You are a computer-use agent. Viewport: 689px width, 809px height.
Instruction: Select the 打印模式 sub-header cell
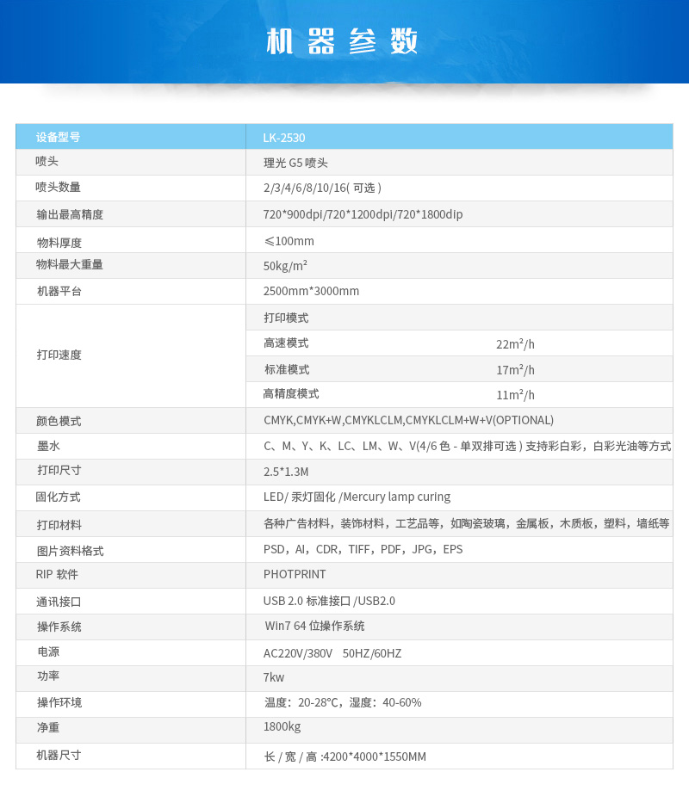[280, 318]
